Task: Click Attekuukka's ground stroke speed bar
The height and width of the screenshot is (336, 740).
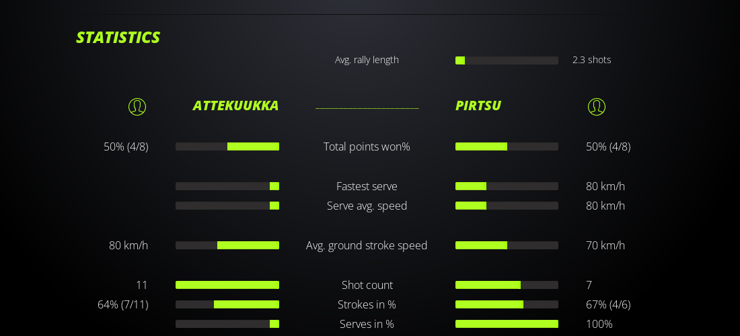Action: point(227,245)
